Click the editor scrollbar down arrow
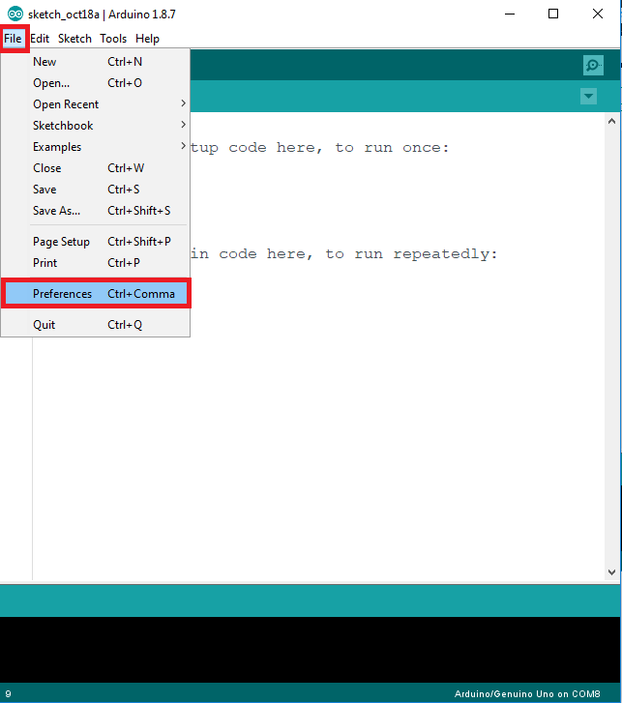The width and height of the screenshot is (622, 703). coord(611,571)
